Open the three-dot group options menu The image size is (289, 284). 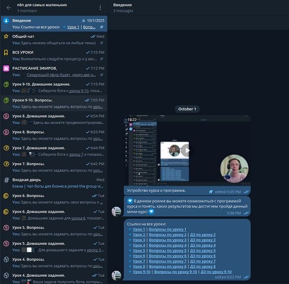click(100, 7)
